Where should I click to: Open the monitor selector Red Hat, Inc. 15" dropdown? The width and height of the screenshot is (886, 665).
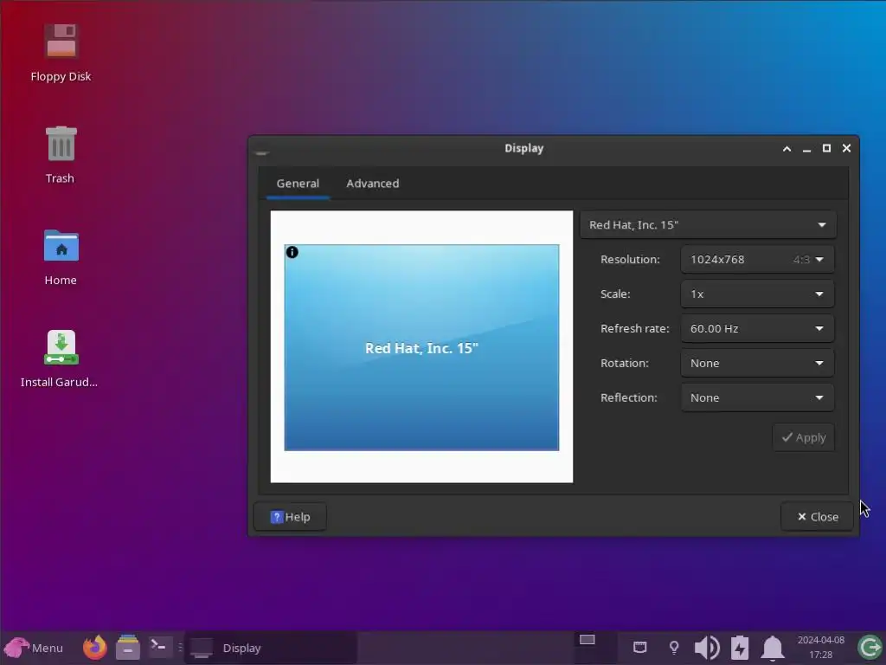point(708,224)
